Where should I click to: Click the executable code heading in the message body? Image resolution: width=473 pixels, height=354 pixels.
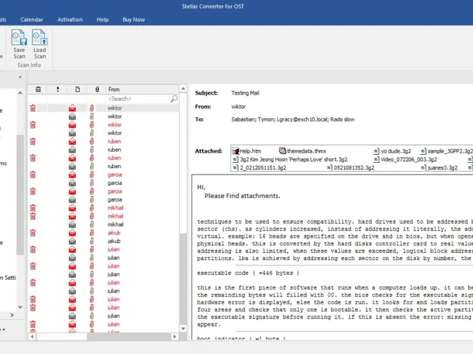[248, 273]
